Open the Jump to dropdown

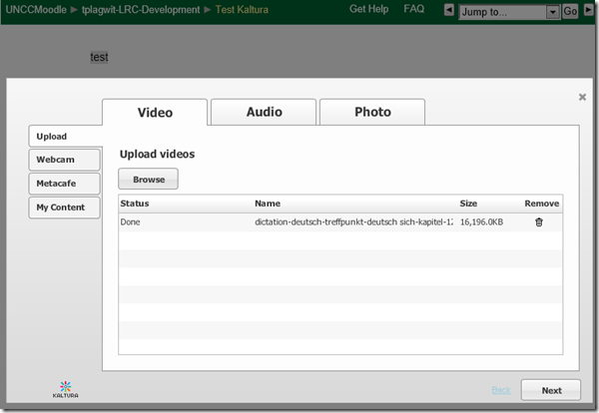pyautogui.click(x=509, y=12)
